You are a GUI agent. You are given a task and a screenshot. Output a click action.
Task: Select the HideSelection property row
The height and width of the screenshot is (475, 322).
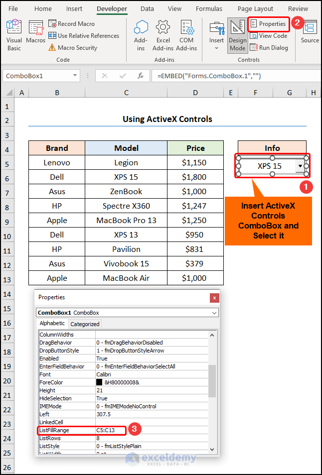[124, 398]
